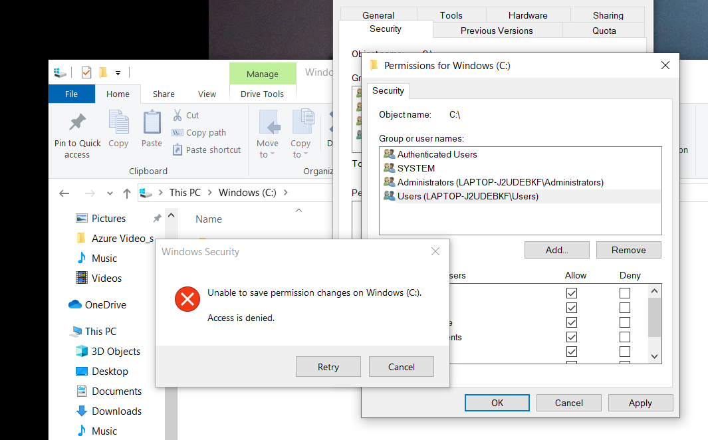Select Authenticated Users in the group list
Viewport: 708px width, 440px height.
[x=438, y=154]
